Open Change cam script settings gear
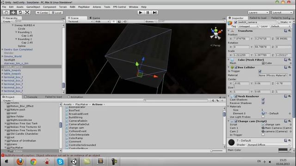 [290, 121]
